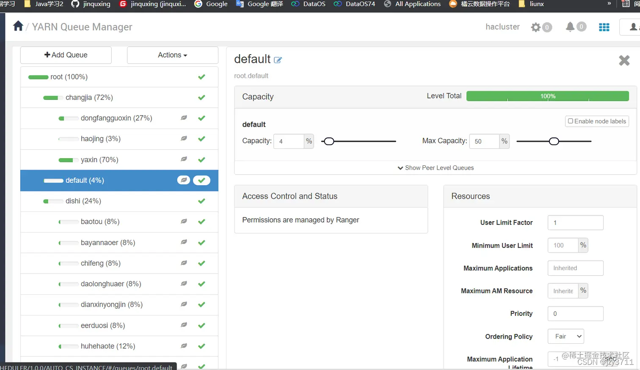
Task: Click the green checkmark in the huhehaote row
Action: [201, 346]
